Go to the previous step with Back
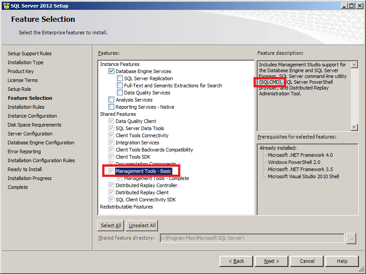The image size is (366, 274). click(236, 261)
